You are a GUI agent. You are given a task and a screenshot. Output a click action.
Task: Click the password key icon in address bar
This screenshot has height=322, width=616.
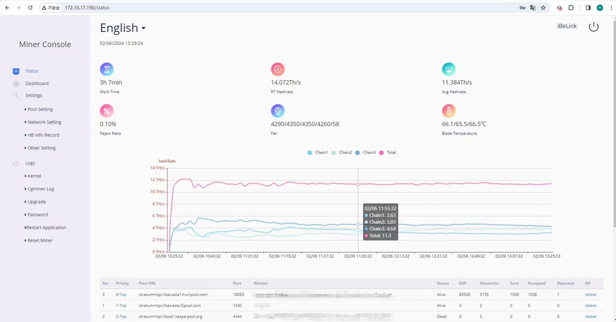[x=522, y=8]
